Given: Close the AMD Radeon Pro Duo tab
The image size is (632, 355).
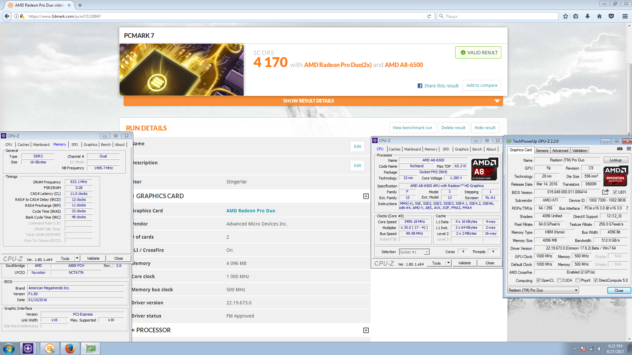Looking at the screenshot, I should pos(69,5).
